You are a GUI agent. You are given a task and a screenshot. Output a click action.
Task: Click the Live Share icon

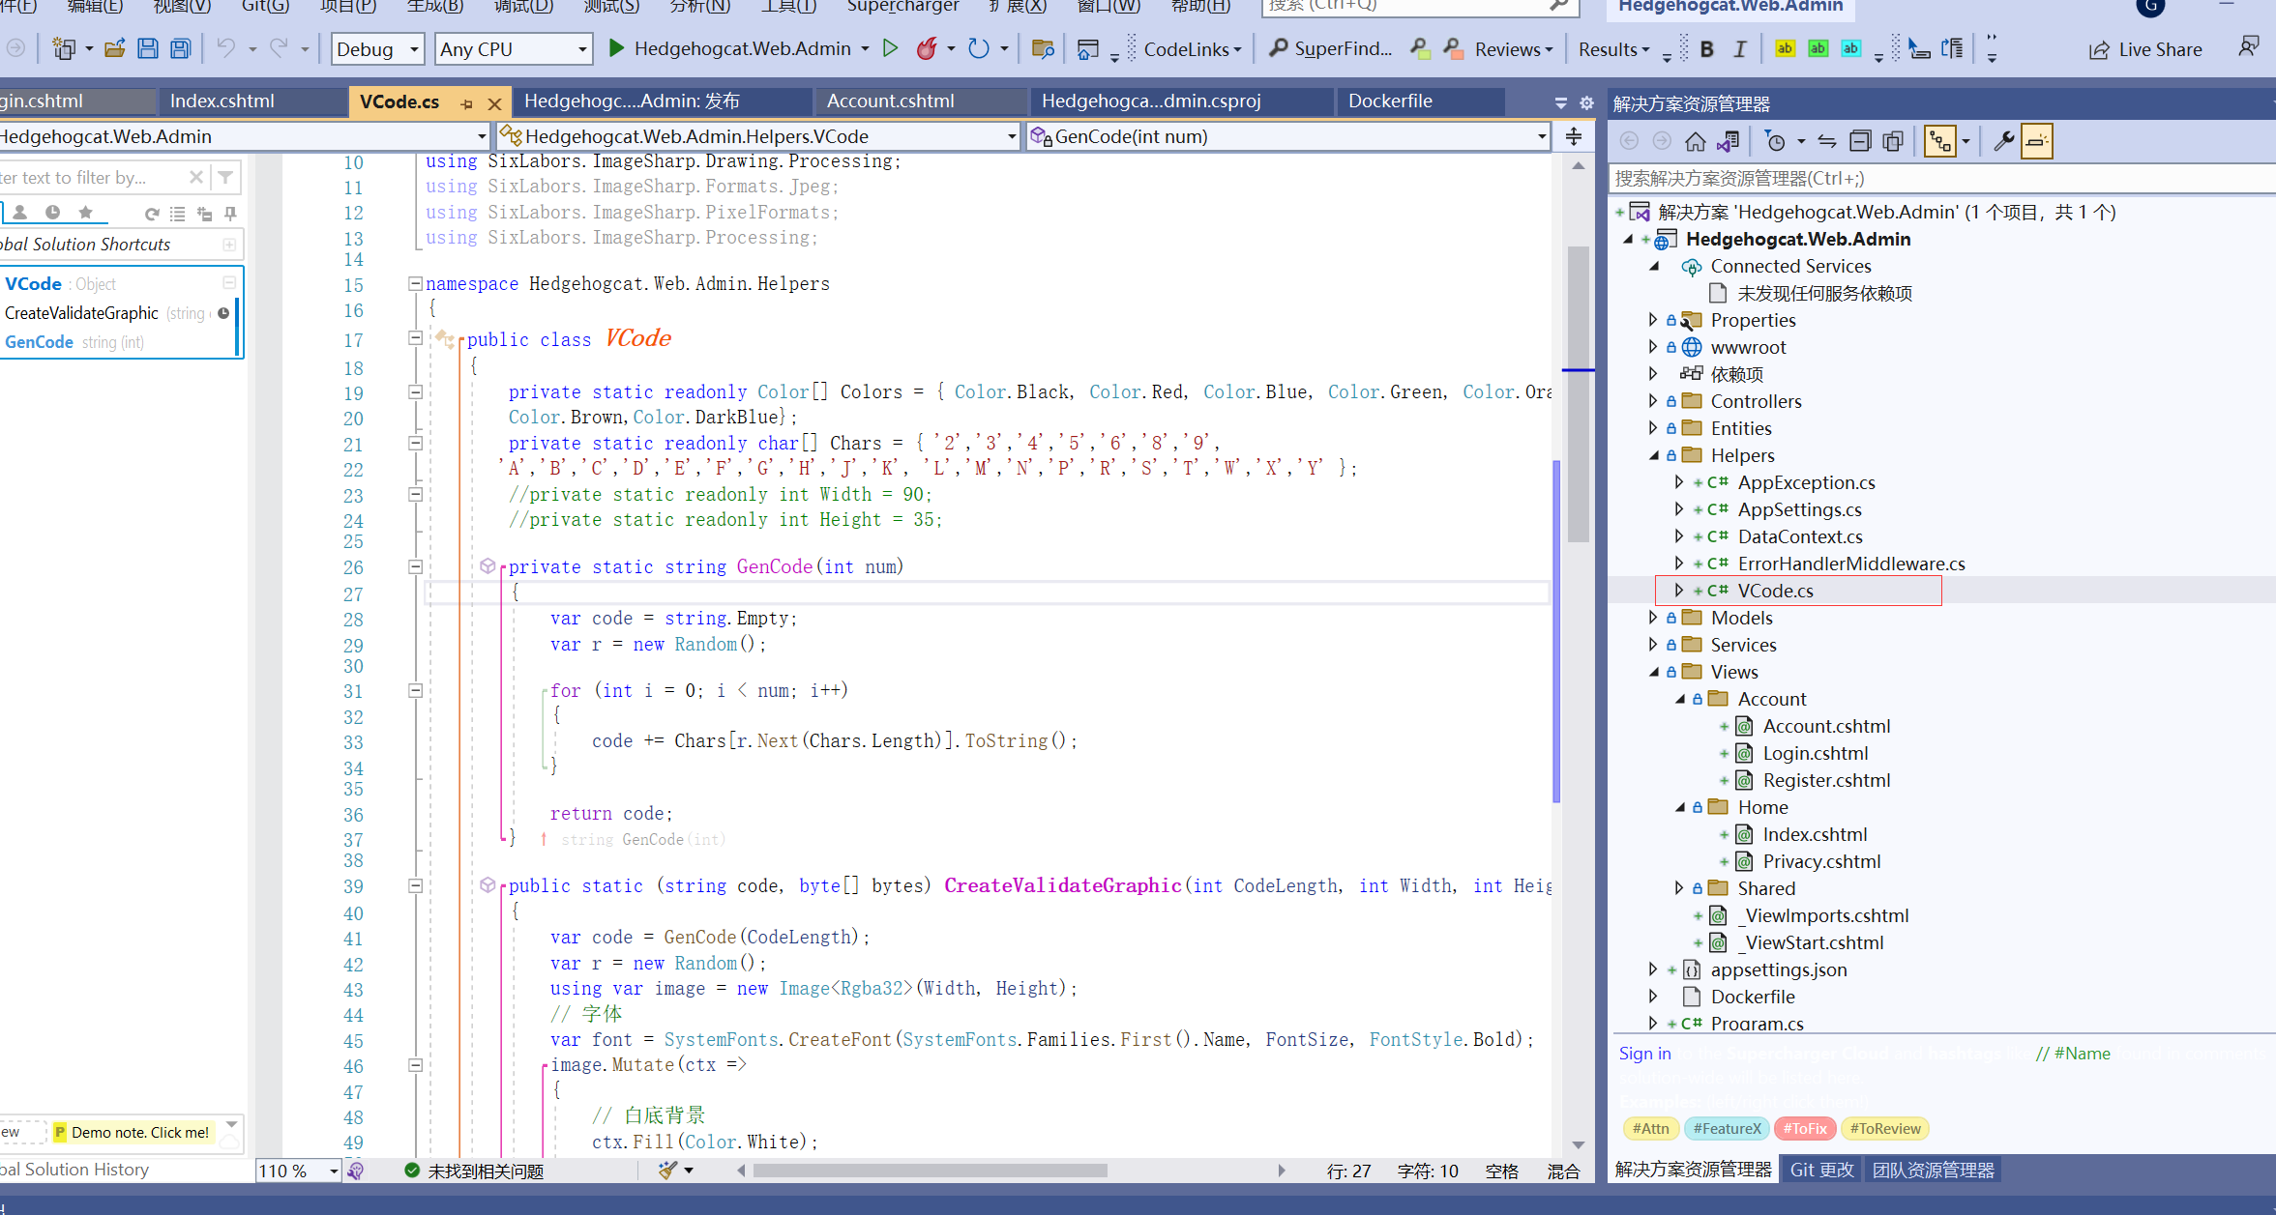[x=2098, y=50]
